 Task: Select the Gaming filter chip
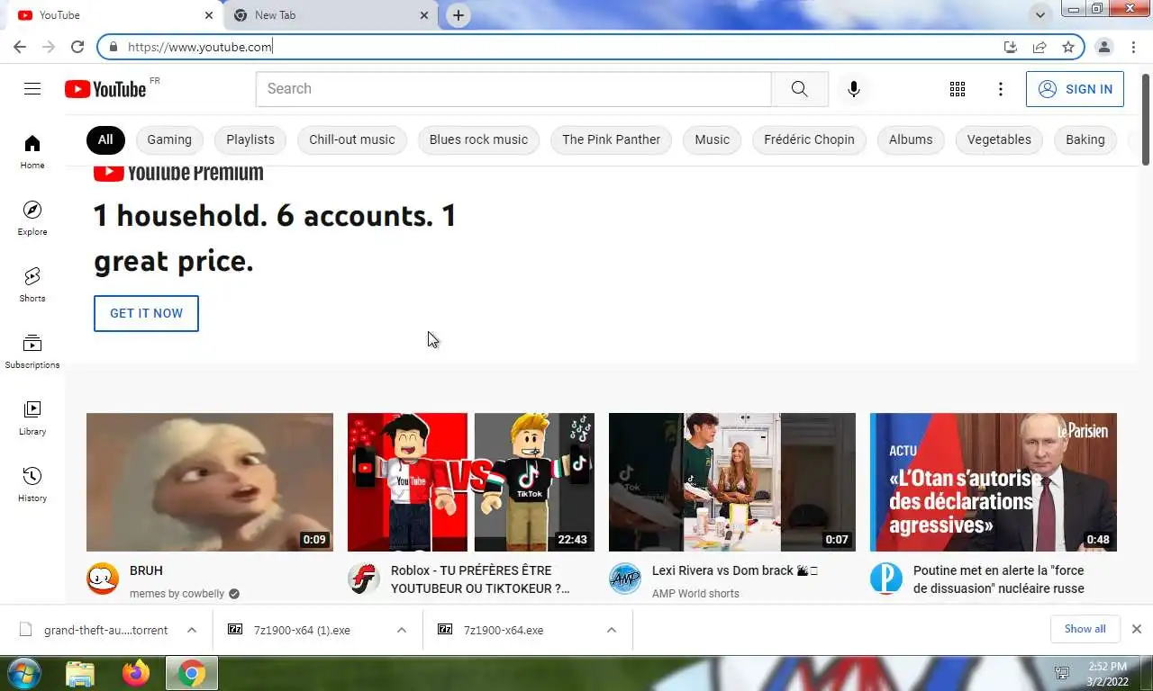(169, 139)
